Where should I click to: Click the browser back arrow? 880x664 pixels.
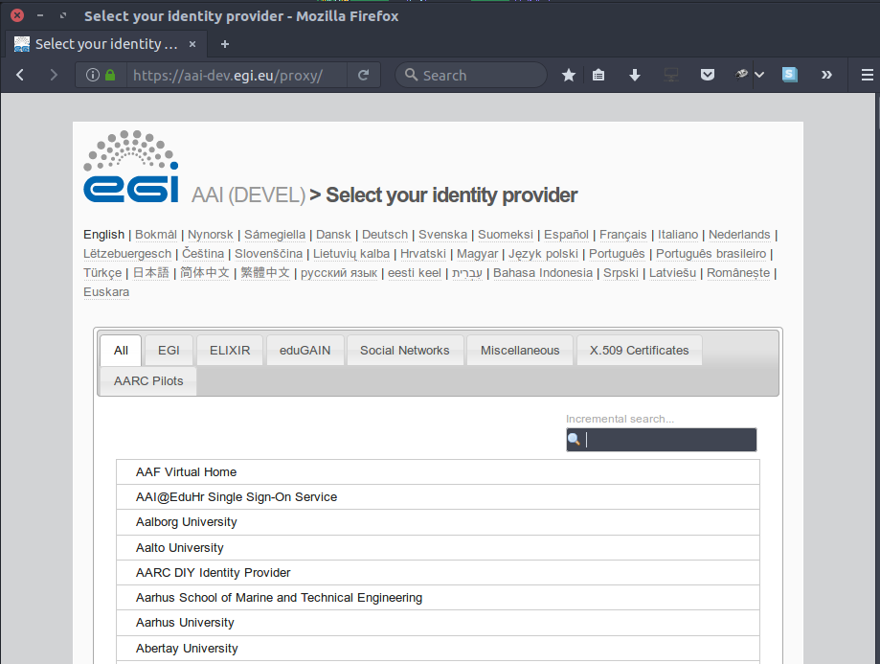(20, 75)
